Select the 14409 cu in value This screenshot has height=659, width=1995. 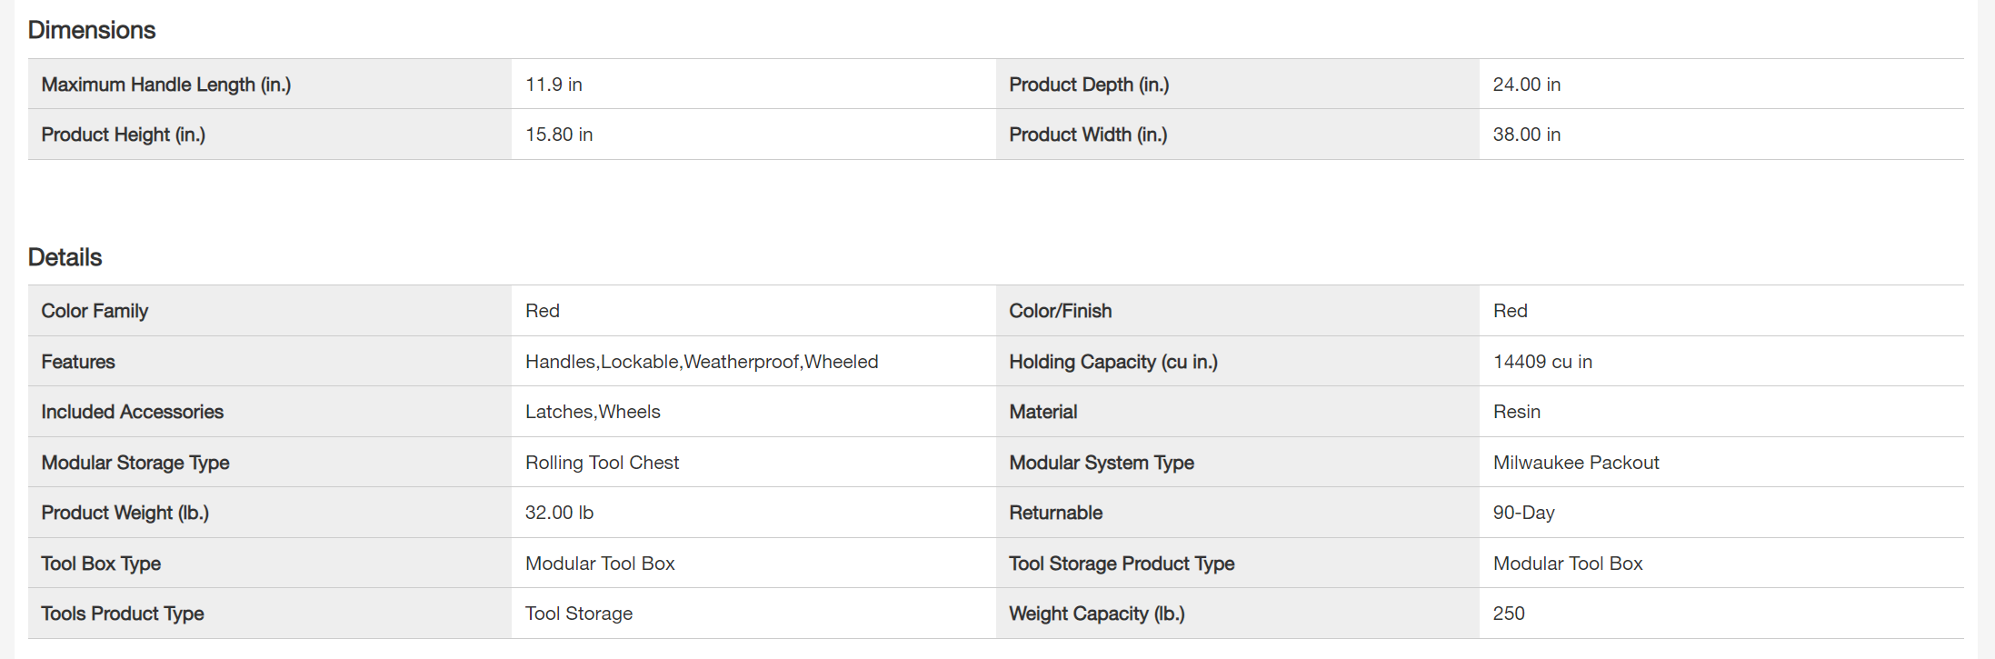coord(1542,362)
